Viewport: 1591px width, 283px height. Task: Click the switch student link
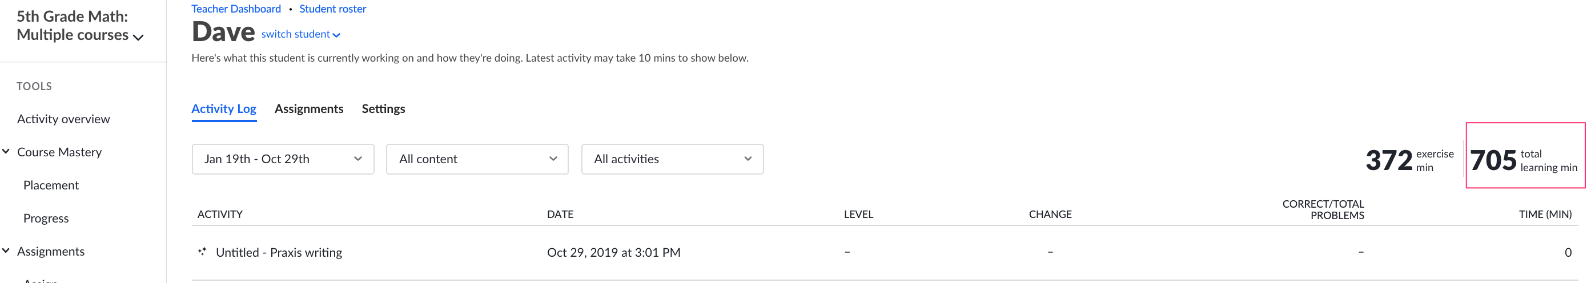point(295,34)
